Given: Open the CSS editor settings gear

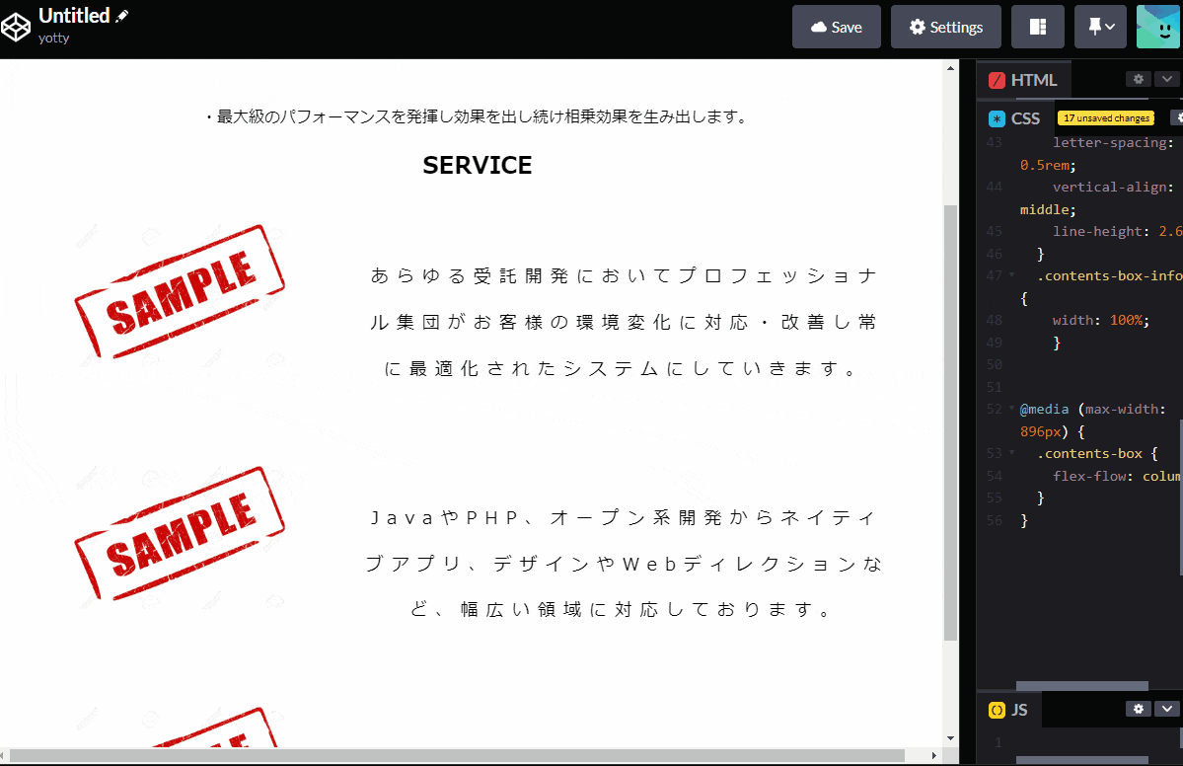Looking at the screenshot, I should coord(1180,117).
